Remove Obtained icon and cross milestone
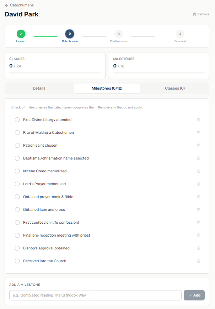Image resolution: width=215 pixels, height=309 pixels. pyautogui.click(x=199, y=209)
